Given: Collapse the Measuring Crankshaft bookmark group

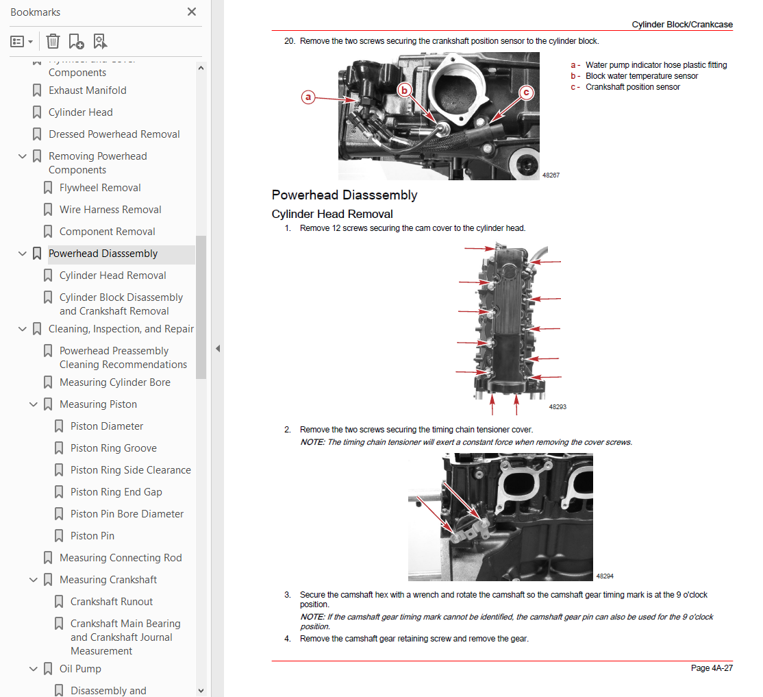Looking at the screenshot, I should [33, 580].
